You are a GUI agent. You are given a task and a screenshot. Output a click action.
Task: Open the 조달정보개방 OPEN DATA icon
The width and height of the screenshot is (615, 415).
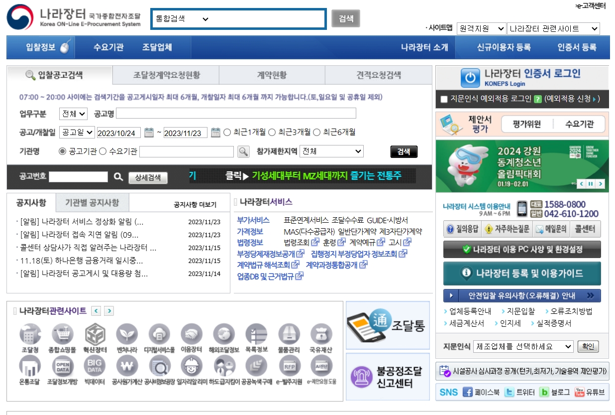click(x=62, y=367)
